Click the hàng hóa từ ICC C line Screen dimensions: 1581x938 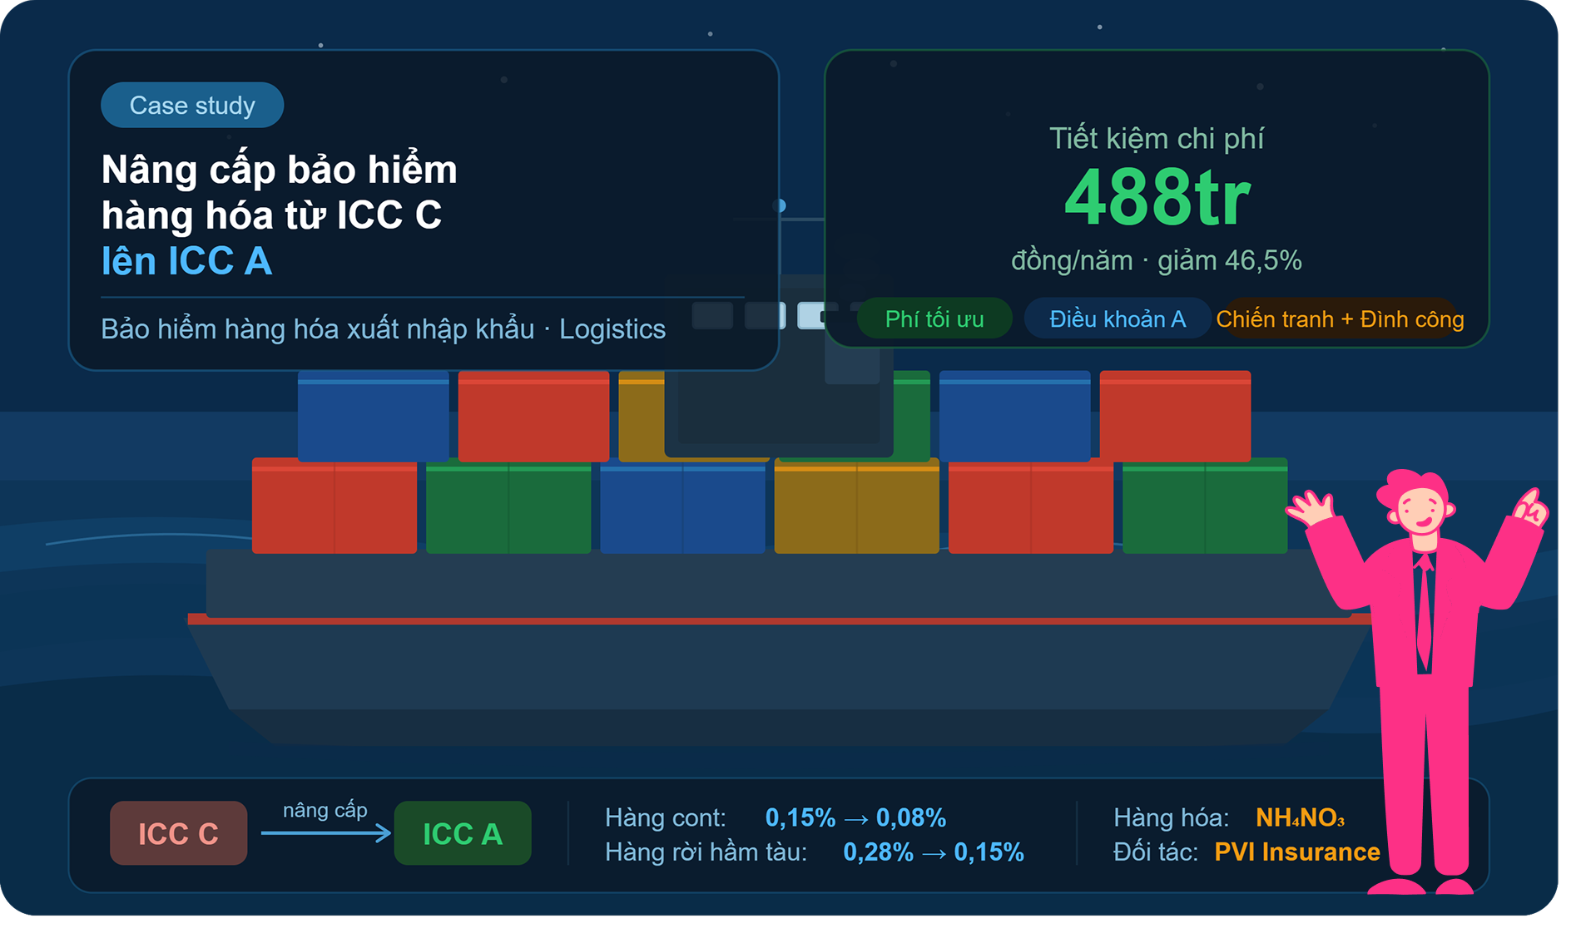(x=271, y=215)
